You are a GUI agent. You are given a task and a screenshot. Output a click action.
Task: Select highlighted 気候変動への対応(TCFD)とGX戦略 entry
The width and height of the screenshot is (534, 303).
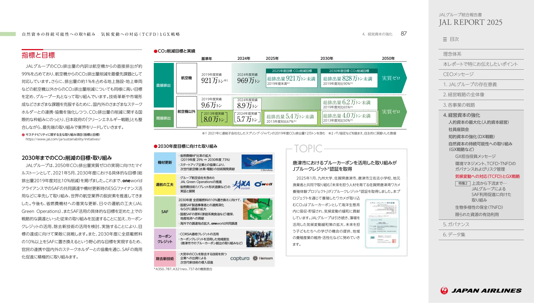(x=487, y=177)
